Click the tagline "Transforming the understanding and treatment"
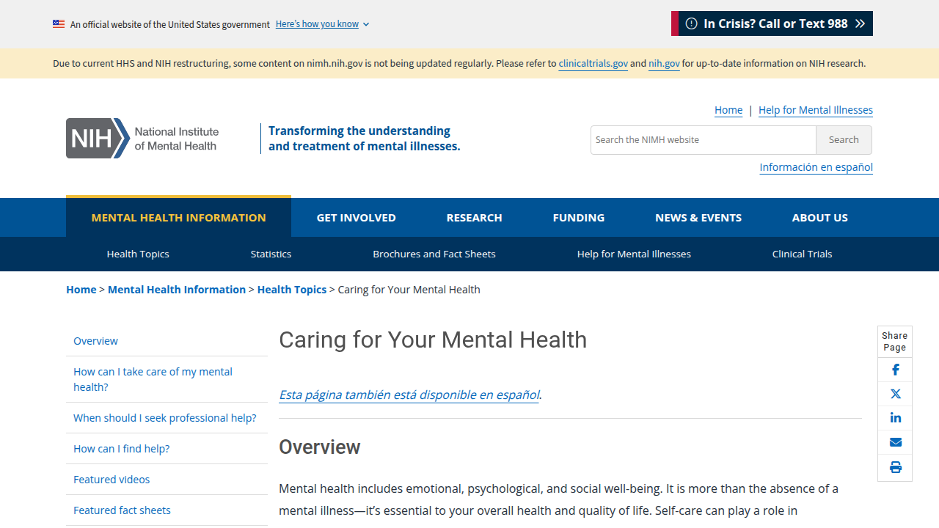The width and height of the screenshot is (939, 528). coord(364,139)
